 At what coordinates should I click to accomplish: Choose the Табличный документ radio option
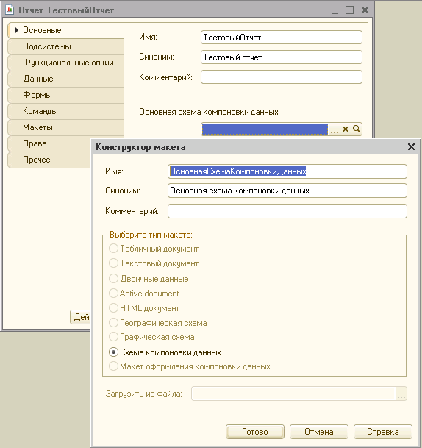(113, 249)
